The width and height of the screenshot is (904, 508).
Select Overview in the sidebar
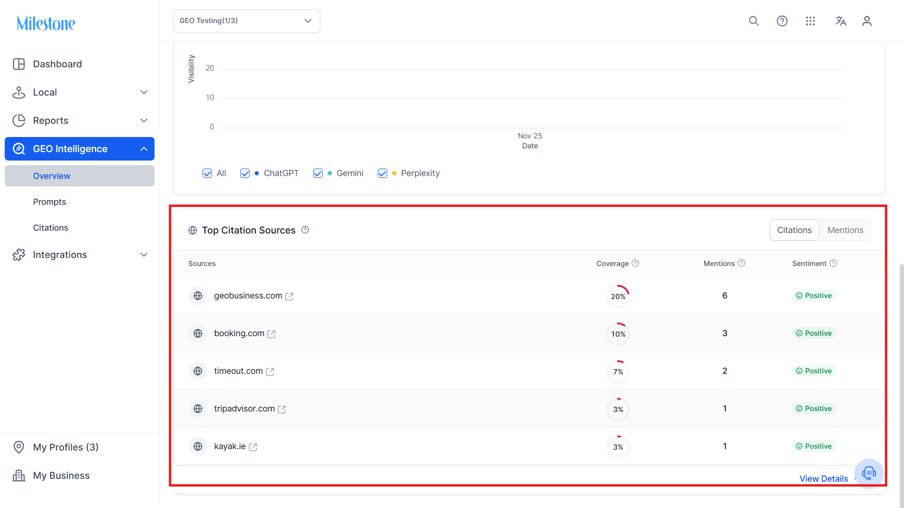80,176
